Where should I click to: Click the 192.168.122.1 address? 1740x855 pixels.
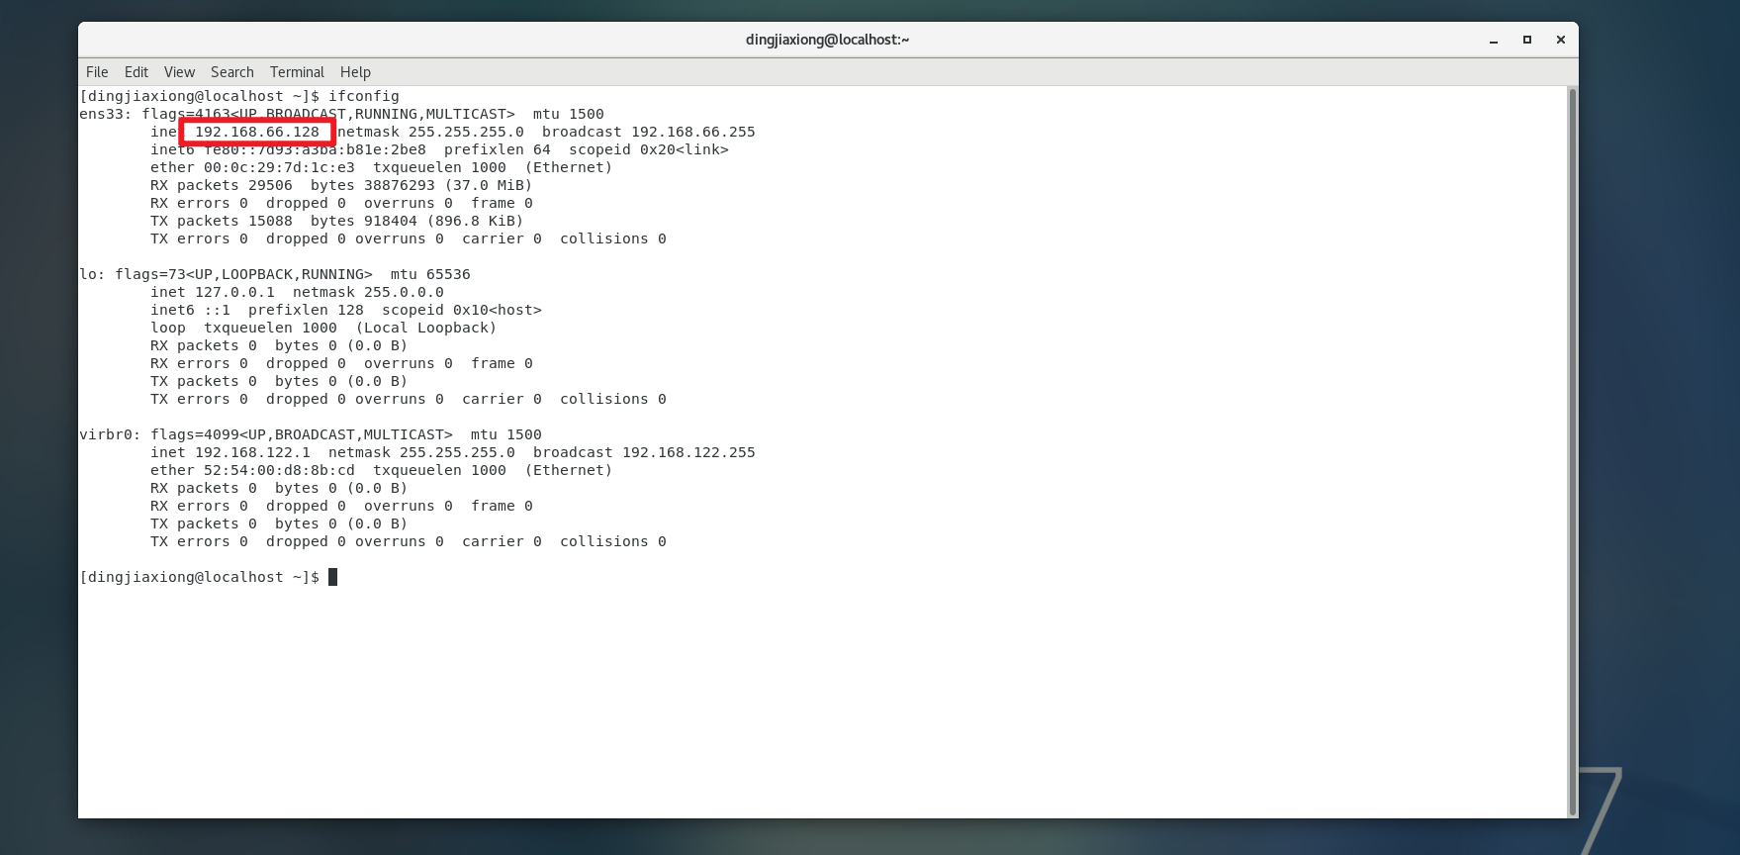(252, 452)
